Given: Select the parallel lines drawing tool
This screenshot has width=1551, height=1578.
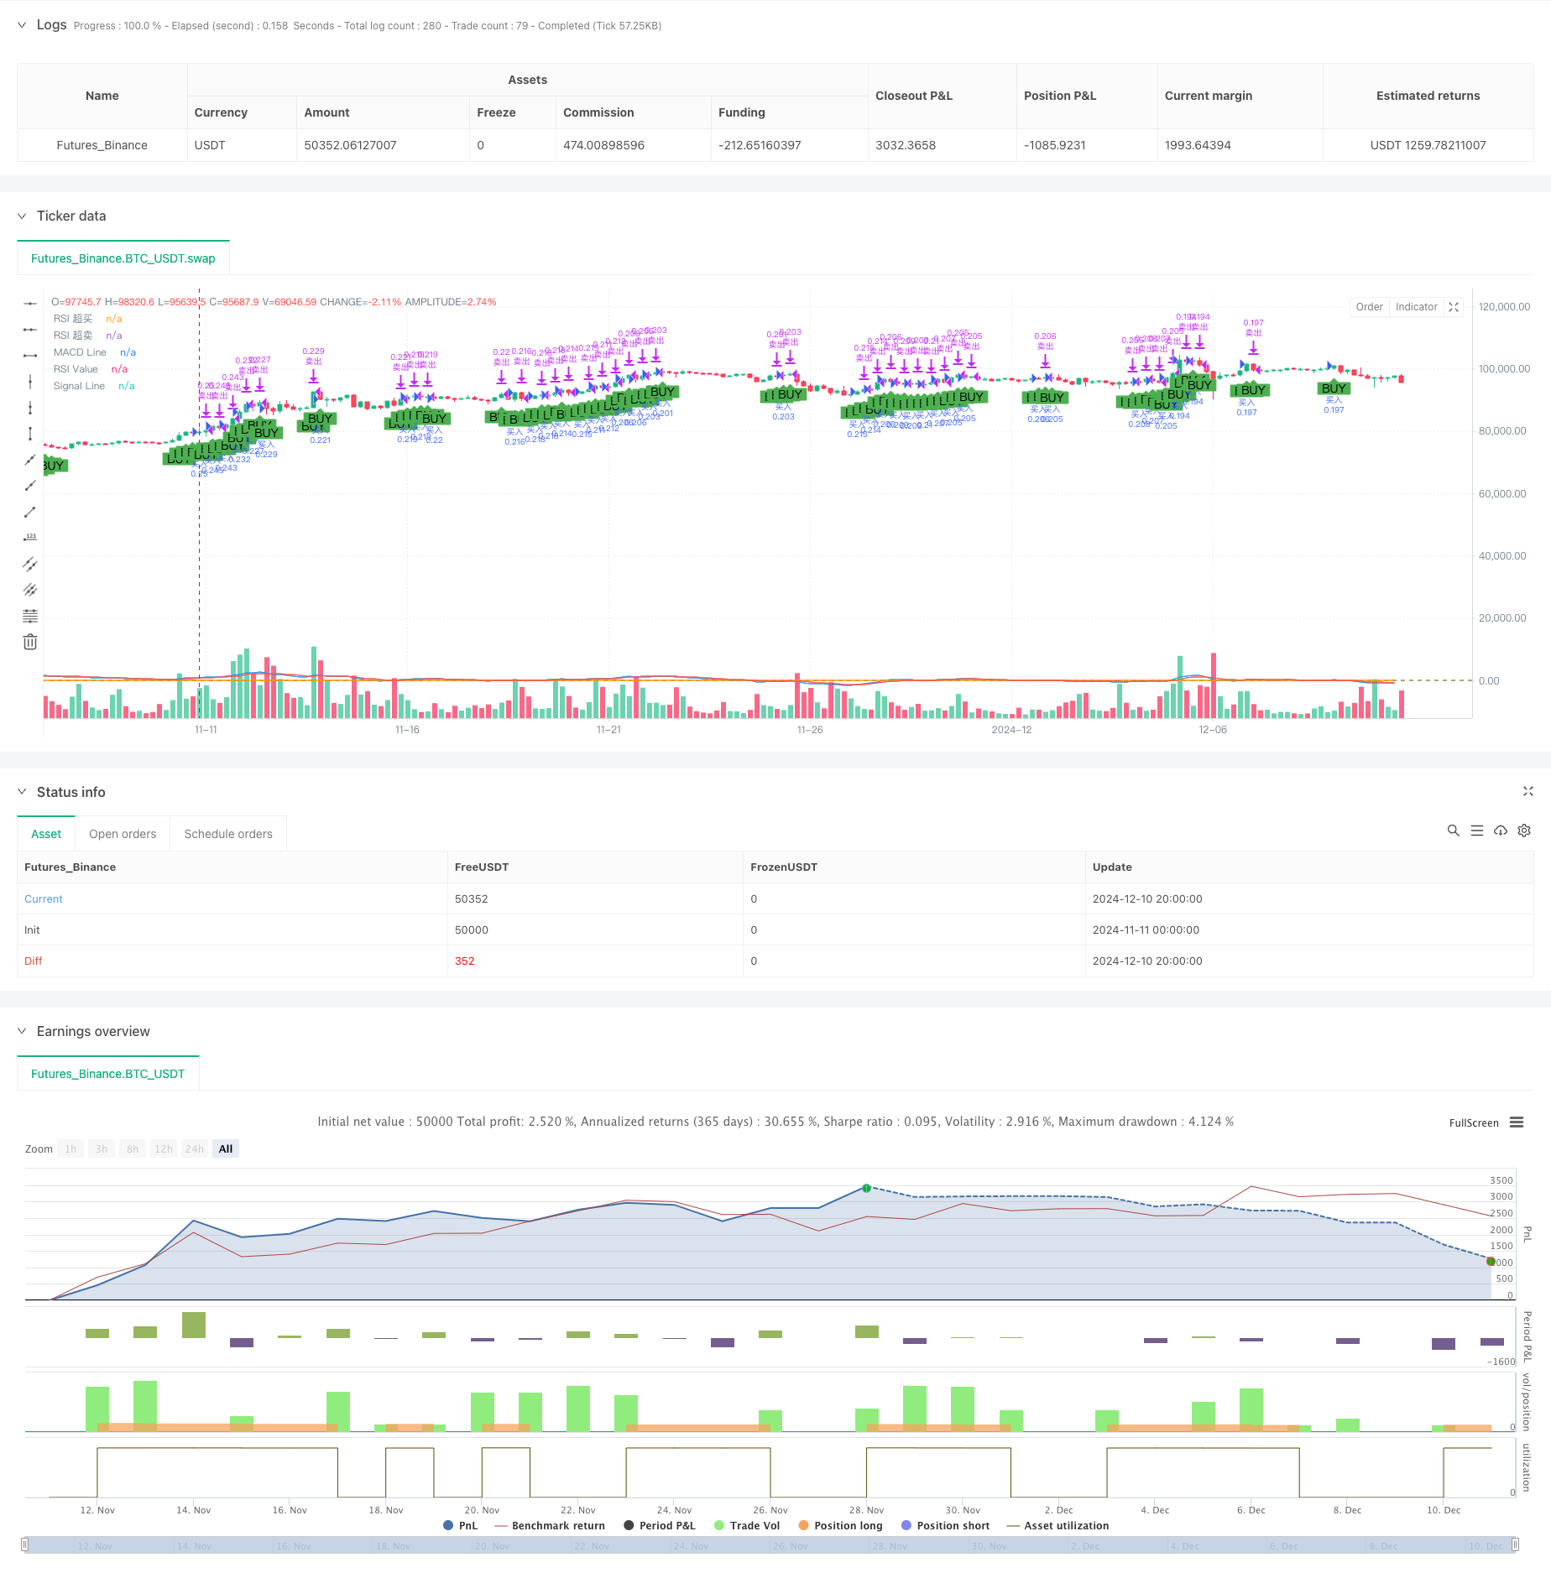Looking at the screenshot, I should [x=30, y=590].
